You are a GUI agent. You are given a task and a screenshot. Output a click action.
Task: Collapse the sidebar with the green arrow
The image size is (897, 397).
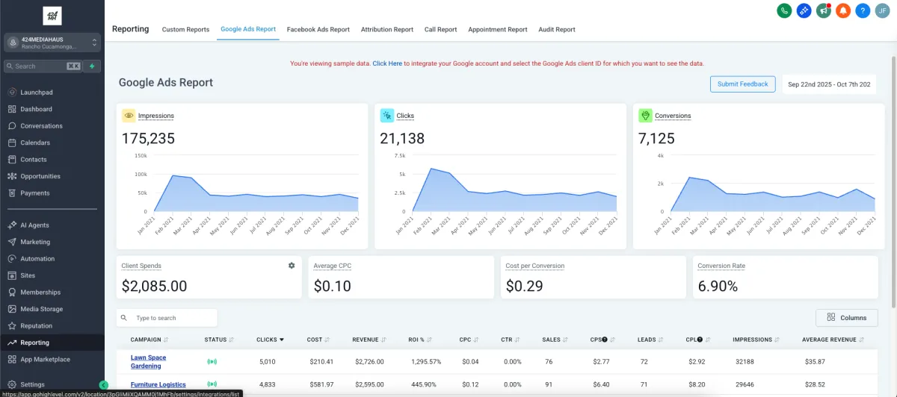point(102,385)
